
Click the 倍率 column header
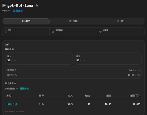point(41,96)
